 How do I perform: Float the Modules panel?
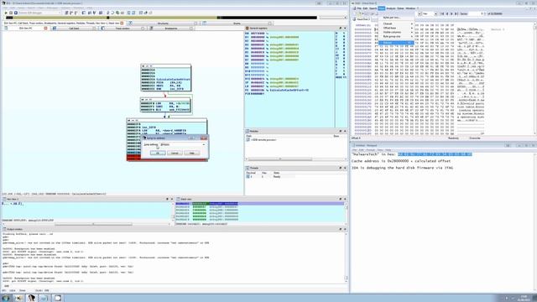point(341,131)
